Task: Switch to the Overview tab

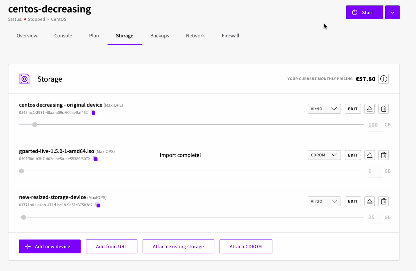Action: tap(27, 36)
